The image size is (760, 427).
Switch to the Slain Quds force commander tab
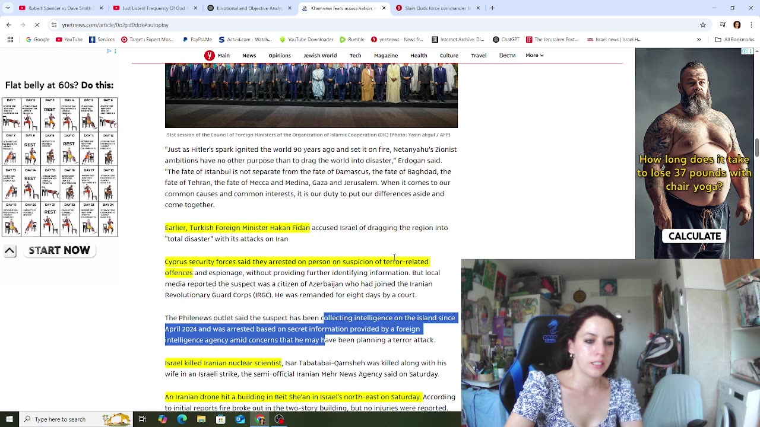436,8
